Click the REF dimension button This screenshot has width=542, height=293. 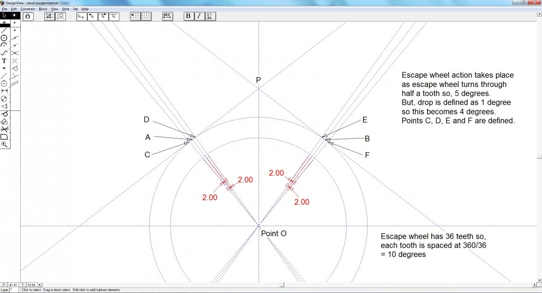(167, 16)
